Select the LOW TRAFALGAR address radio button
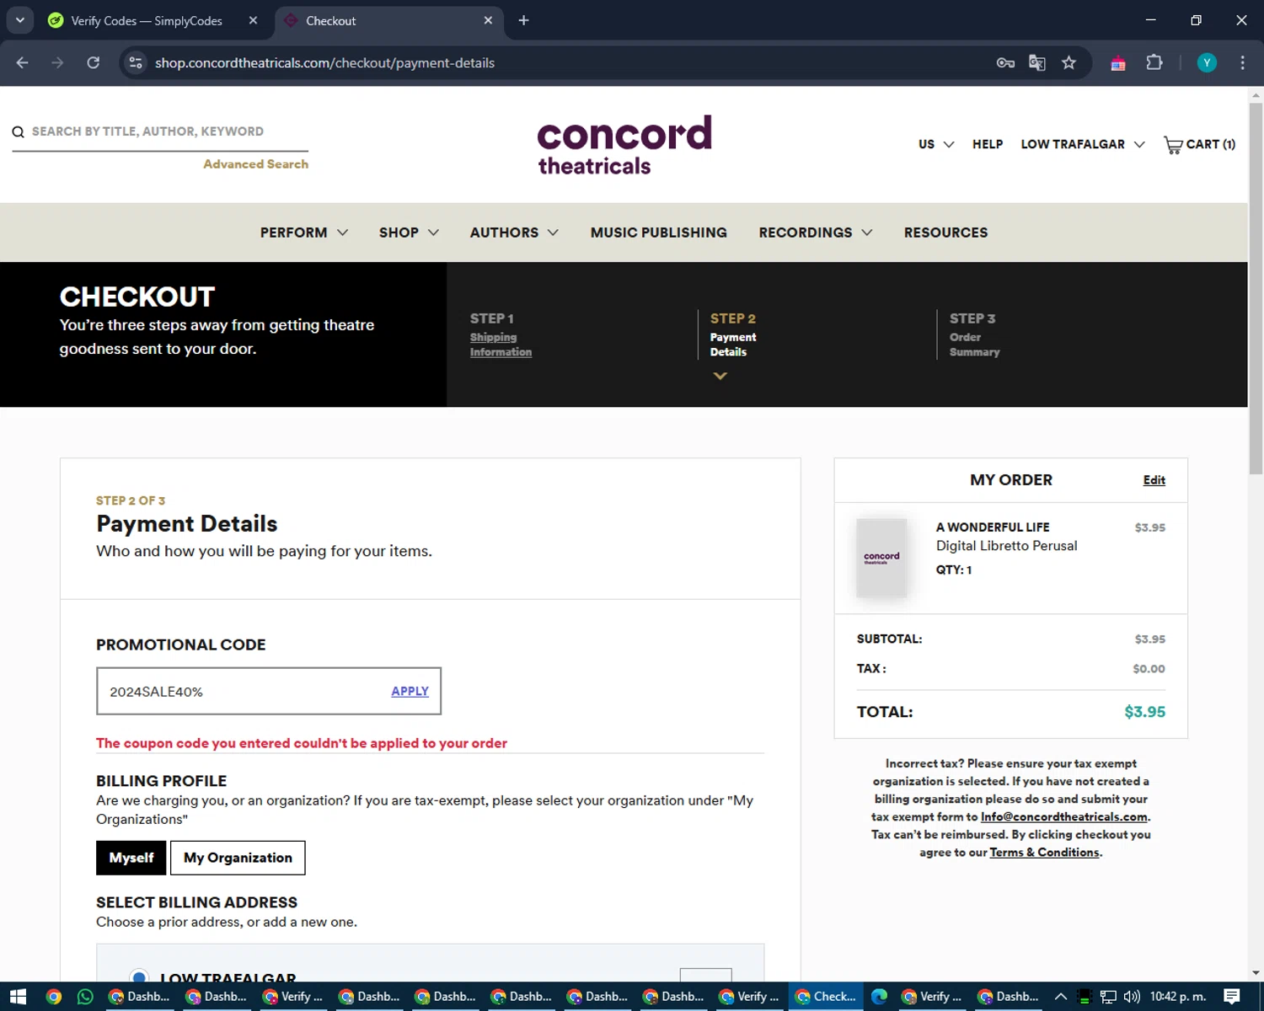 pyautogui.click(x=139, y=976)
